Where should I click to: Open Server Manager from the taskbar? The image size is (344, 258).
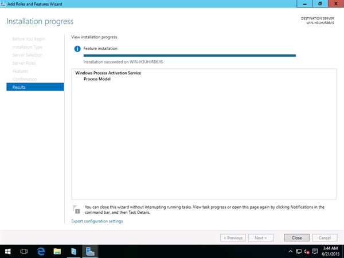(73, 252)
